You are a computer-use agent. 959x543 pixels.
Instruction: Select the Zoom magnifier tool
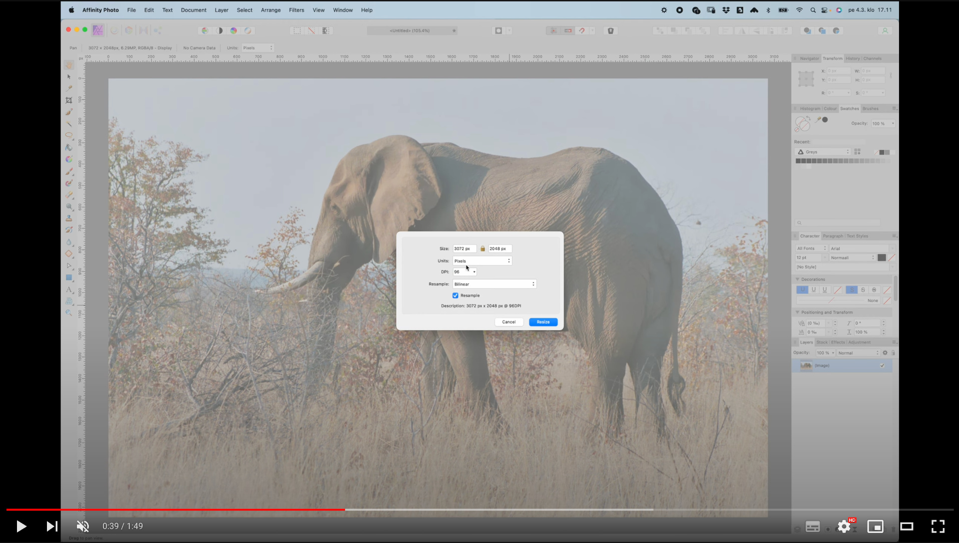coord(69,313)
